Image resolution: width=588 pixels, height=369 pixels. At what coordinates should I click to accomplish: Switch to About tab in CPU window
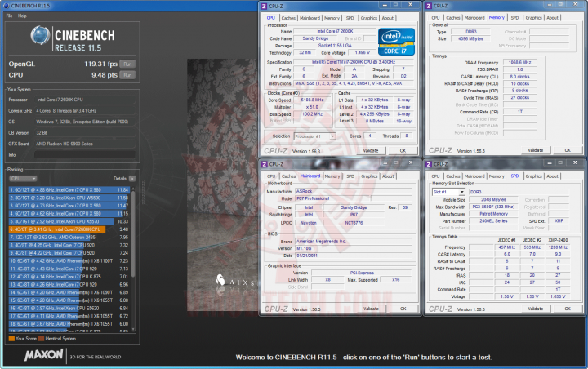(388, 18)
